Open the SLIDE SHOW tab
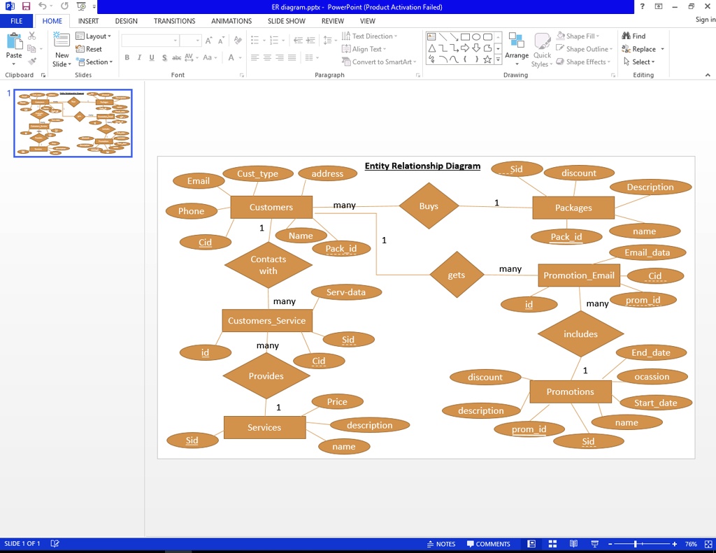This screenshot has height=553, width=716. point(286,21)
